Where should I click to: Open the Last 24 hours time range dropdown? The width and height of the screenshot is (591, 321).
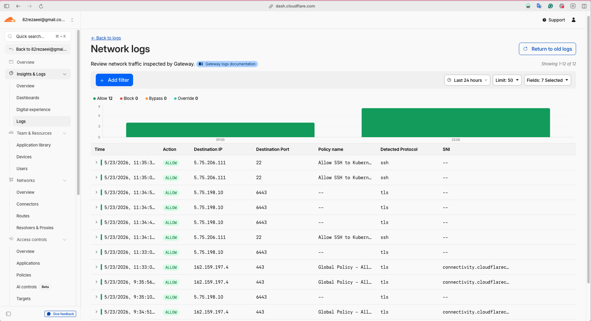coord(467,80)
